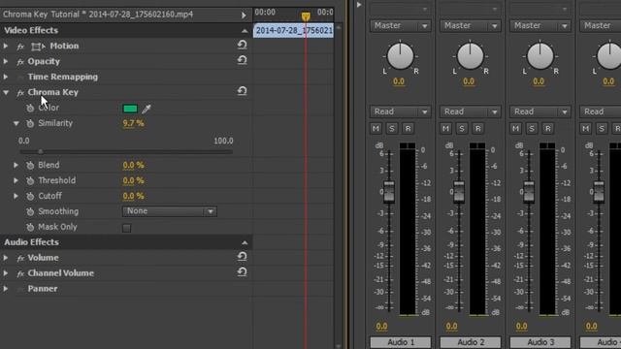Screen dimensions: 621x349
Task: Toggle the fx switch on Channel Volume
Action: pyautogui.click(x=20, y=273)
